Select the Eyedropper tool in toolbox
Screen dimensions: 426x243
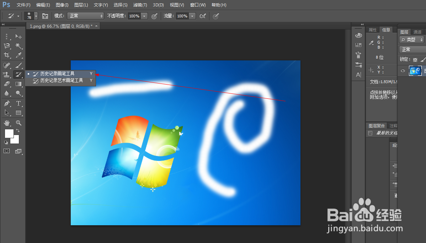18,55
